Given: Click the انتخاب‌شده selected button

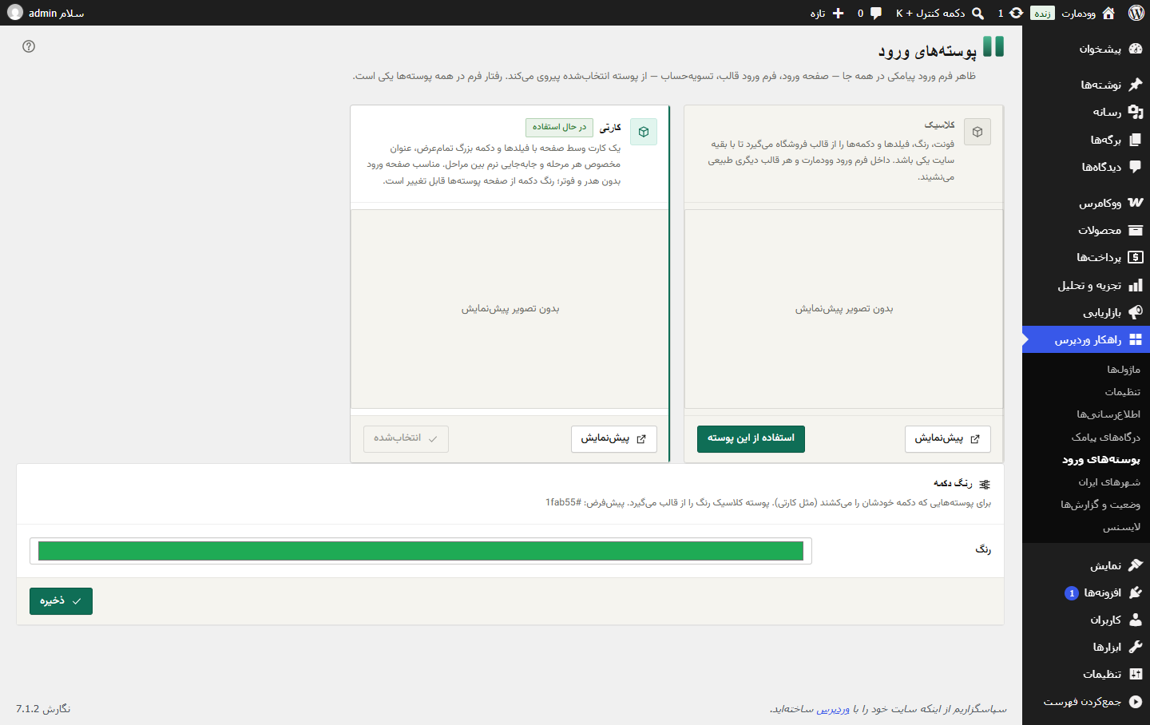Looking at the screenshot, I should click(x=406, y=438).
